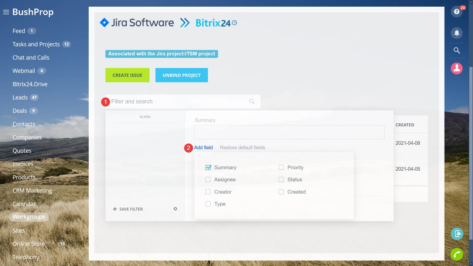473x266 pixels.
Task: Click the search magnifier in right panel
Action: coord(457,51)
